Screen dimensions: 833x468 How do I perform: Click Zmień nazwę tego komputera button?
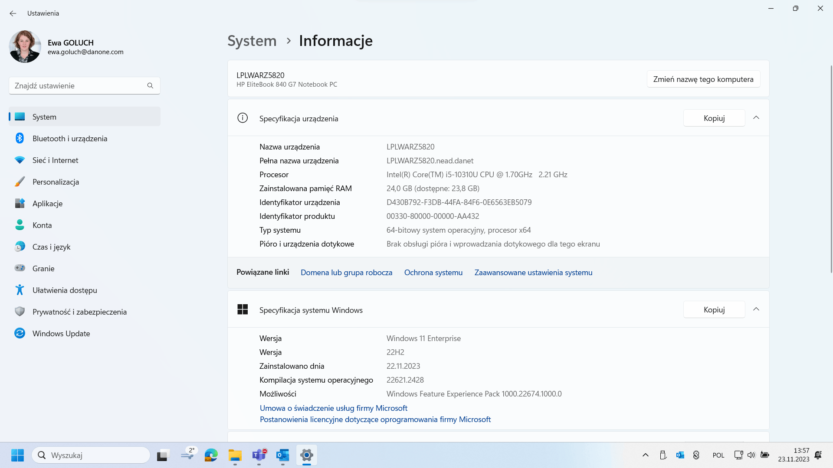[x=703, y=79]
